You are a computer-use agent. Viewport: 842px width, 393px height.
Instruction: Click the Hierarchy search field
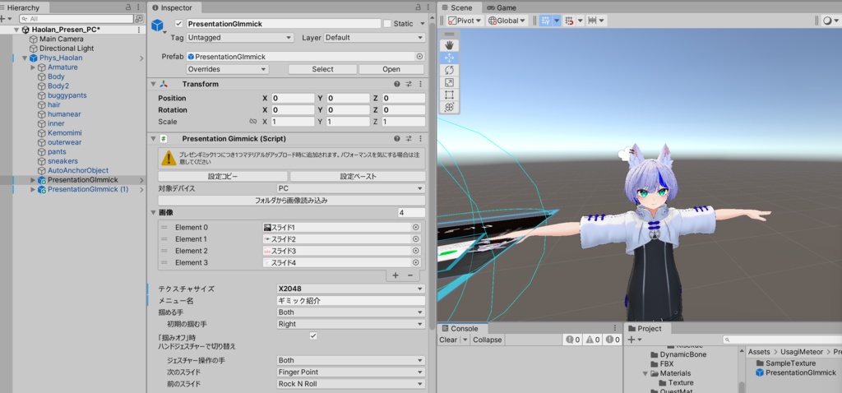[76, 19]
